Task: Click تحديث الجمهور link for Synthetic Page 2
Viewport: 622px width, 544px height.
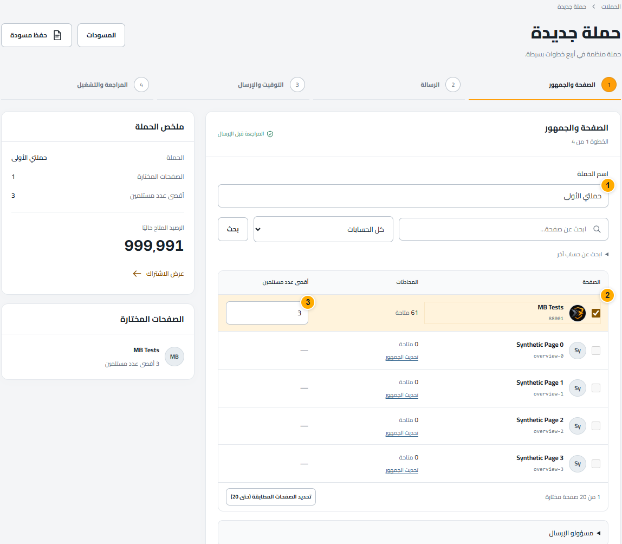Action: pos(402,432)
